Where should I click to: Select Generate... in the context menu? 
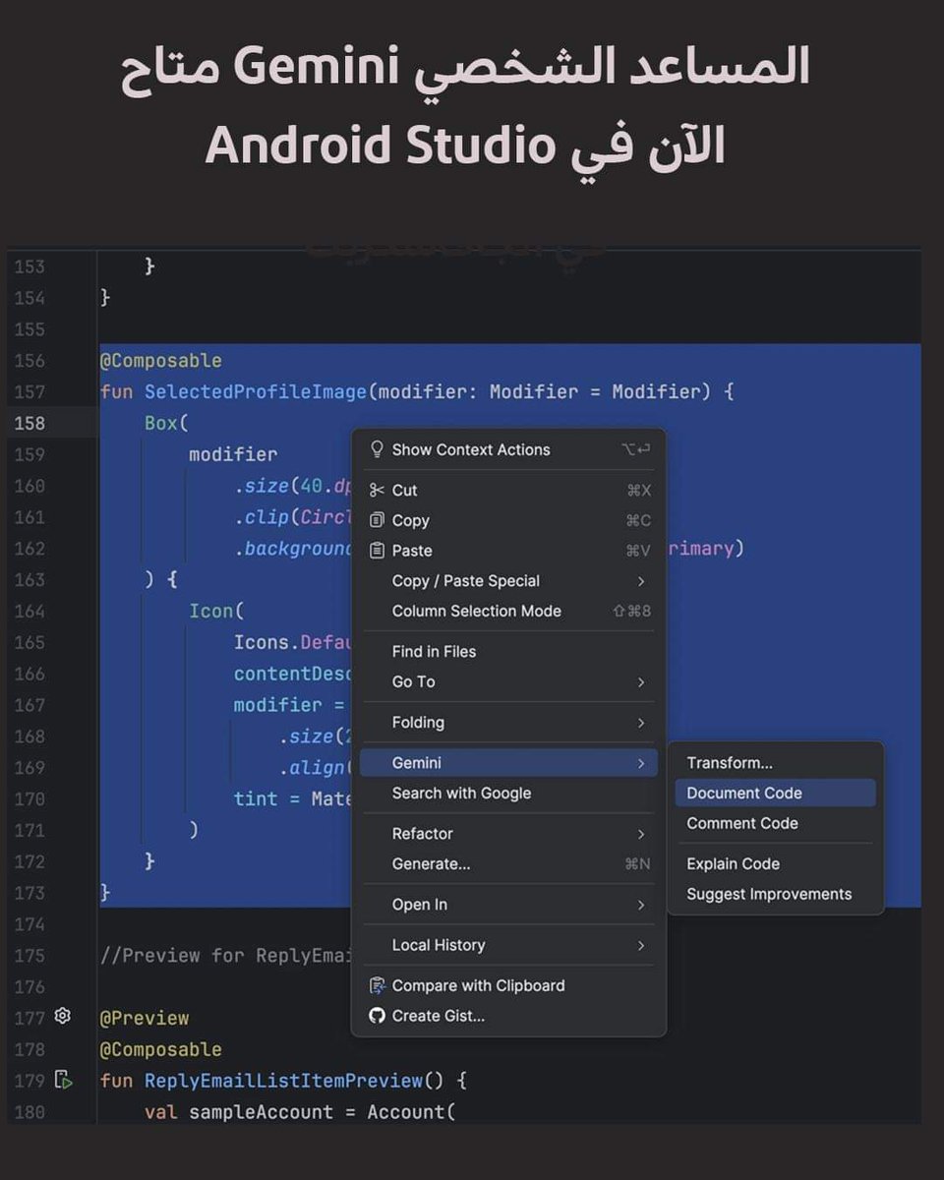[x=508, y=864]
